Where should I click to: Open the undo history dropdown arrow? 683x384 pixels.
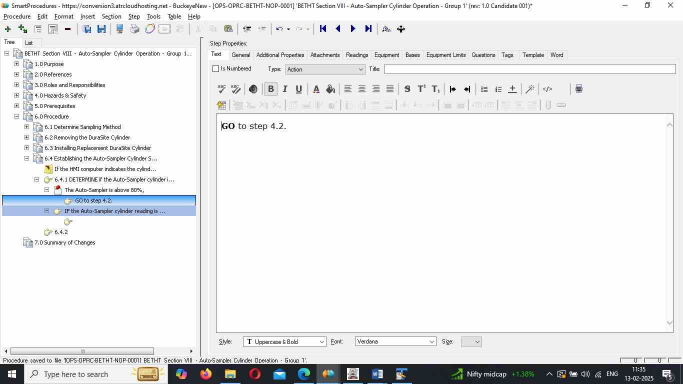pyautogui.click(x=288, y=29)
